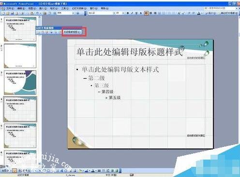Open the zoom percentage dropdown
240x177 pixels.
[x=73, y=13]
